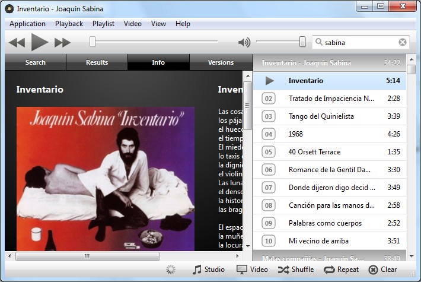Viewport: 421px width, 282px height.
Task: Click the playlist scrollbar down arrow
Action: (x=412, y=256)
